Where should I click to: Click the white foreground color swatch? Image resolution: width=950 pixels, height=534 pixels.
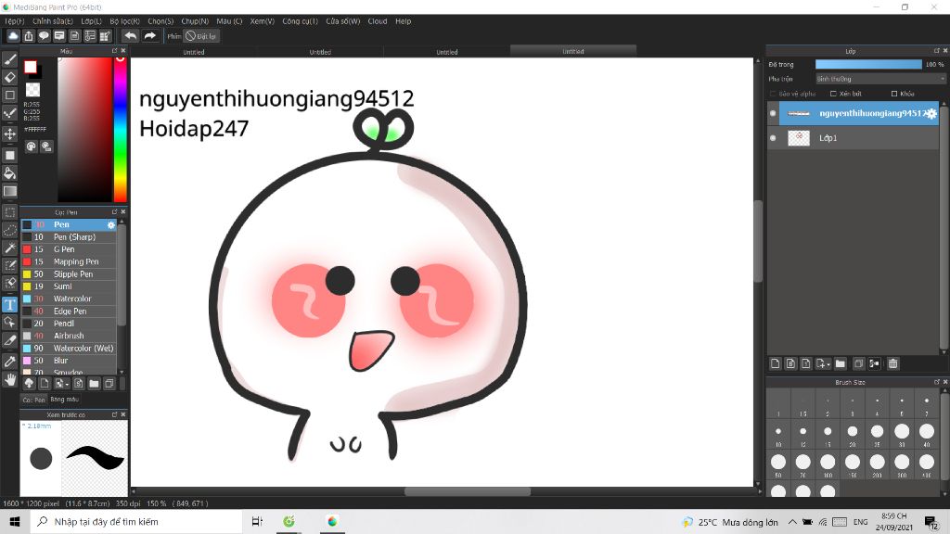click(x=31, y=67)
